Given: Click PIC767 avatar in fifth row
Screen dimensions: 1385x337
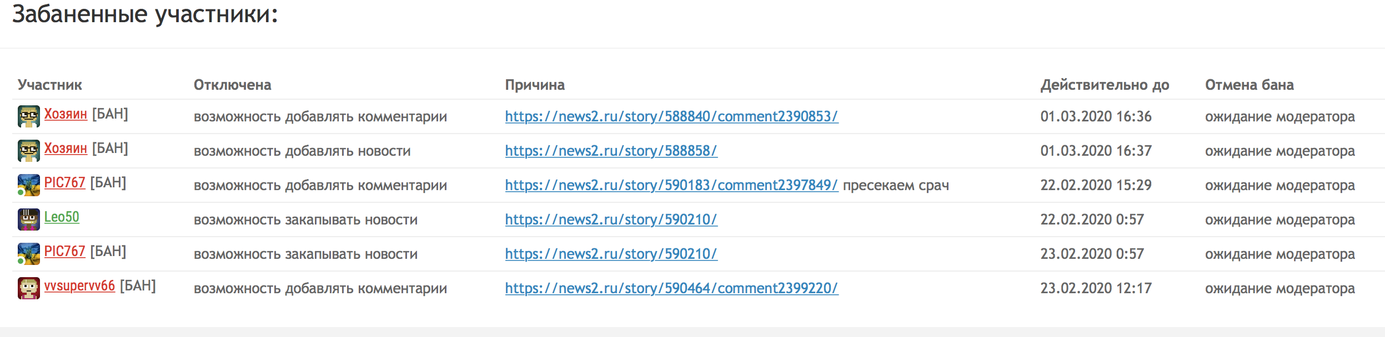Looking at the screenshot, I should [x=29, y=254].
